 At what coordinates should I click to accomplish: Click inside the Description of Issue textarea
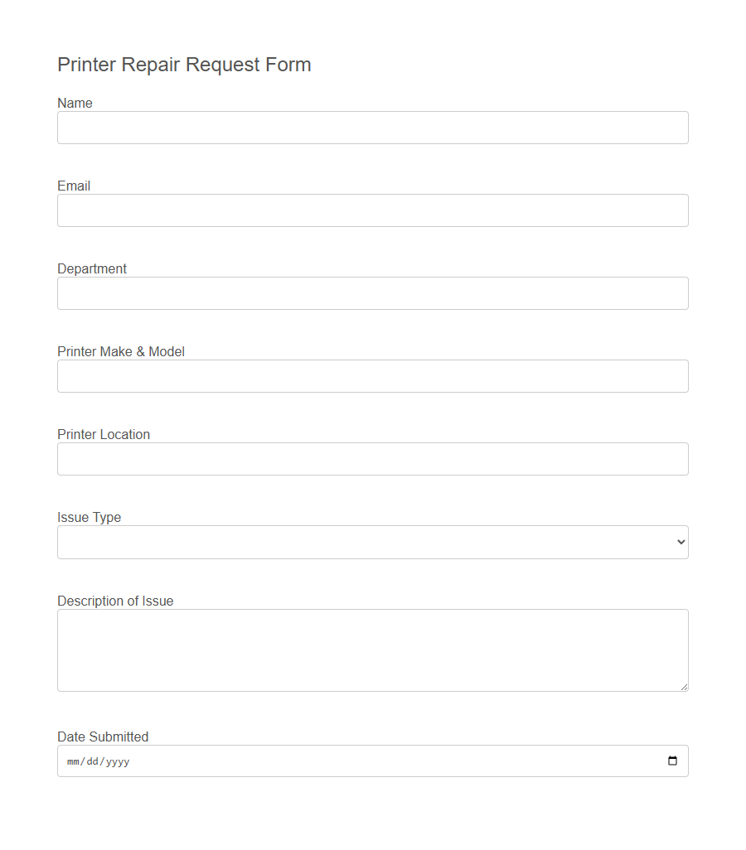(x=373, y=650)
